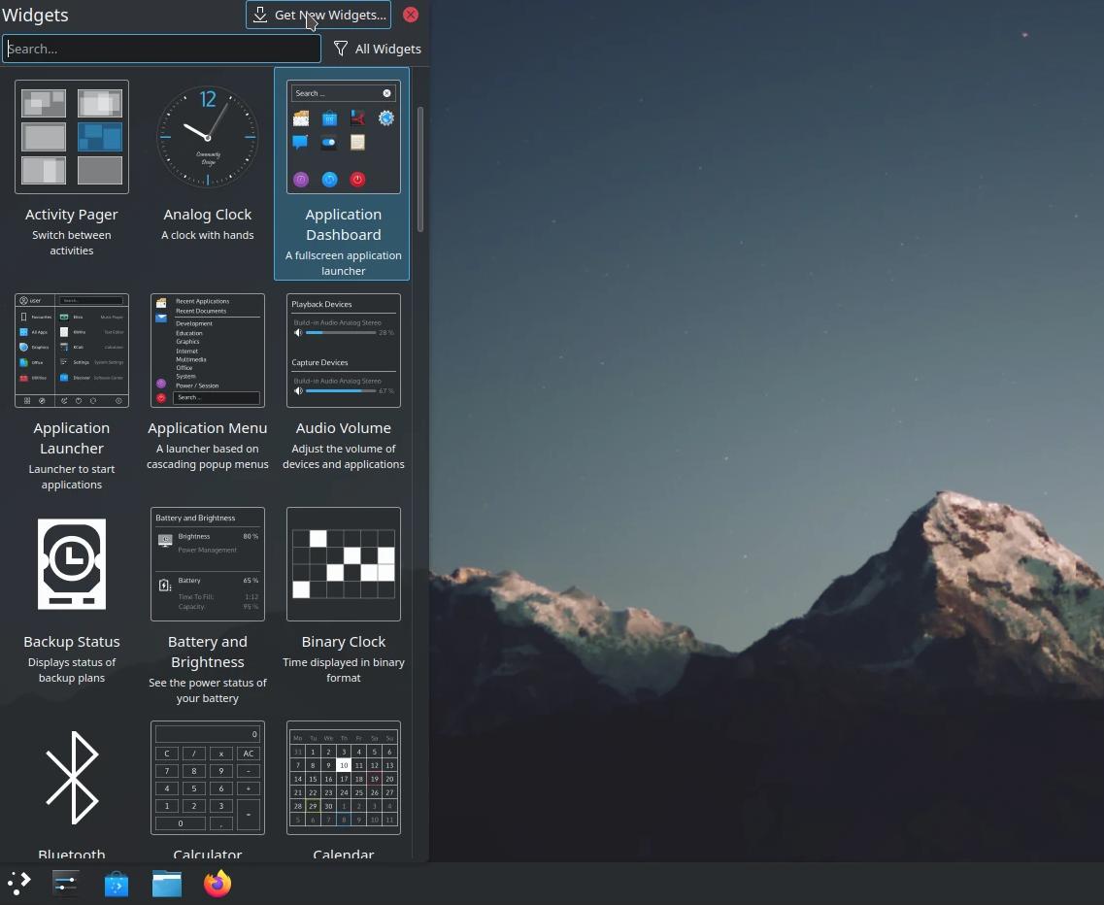Select the Audio Volume widget
This screenshot has height=905, width=1104.
point(343,350)
